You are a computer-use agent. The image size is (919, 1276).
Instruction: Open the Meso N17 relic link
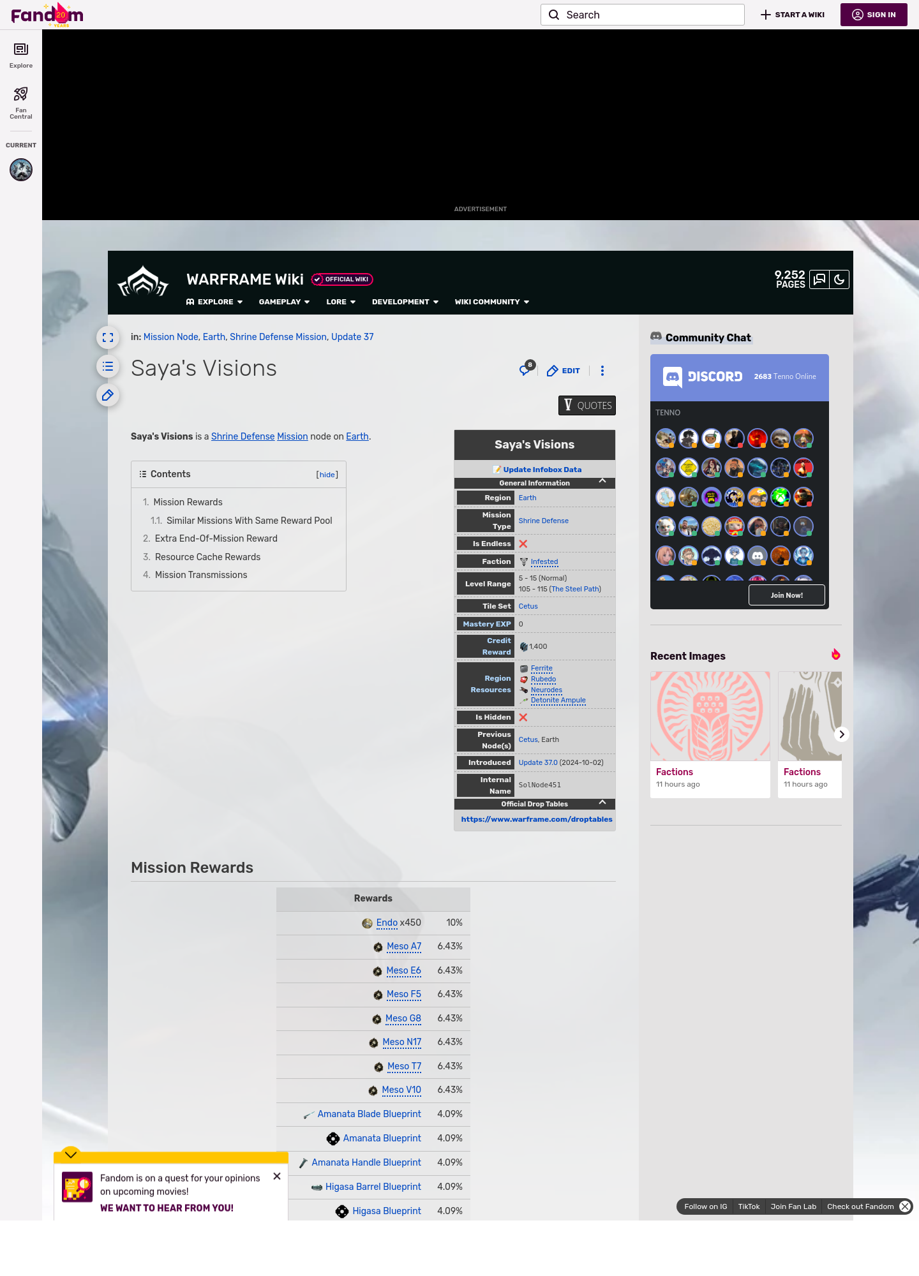402,1042
